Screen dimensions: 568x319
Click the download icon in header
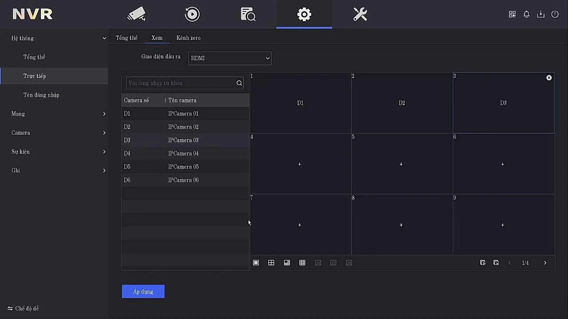coord(540,14)
